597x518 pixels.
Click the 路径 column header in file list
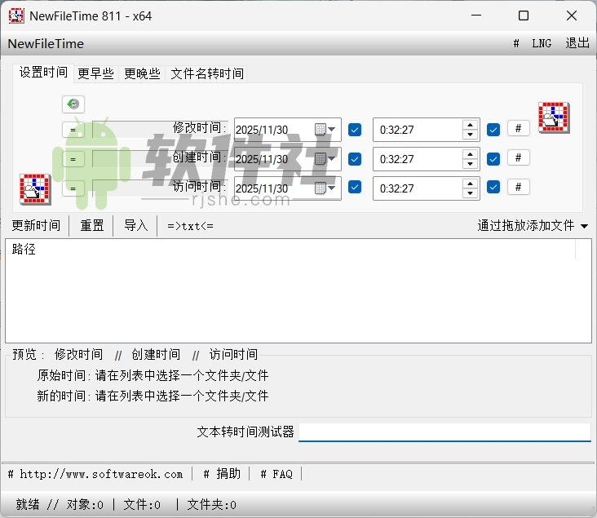pyautogui.click(x=291, y=250)
